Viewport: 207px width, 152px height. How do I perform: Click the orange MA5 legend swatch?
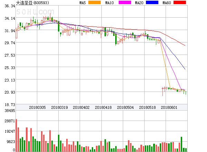point(95,2)
